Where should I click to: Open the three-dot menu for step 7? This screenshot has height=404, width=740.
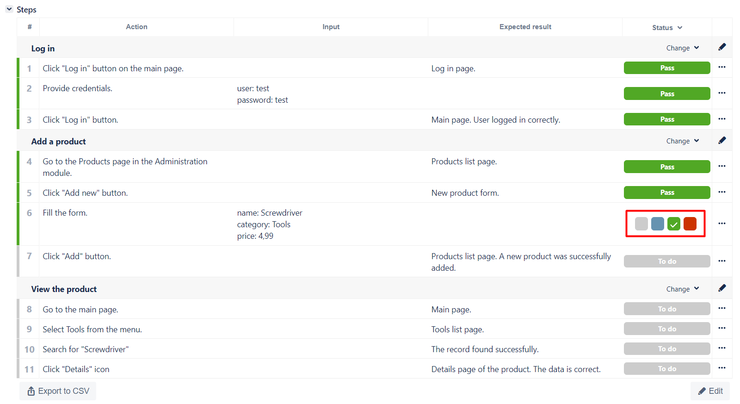click(x=722, y=261)
